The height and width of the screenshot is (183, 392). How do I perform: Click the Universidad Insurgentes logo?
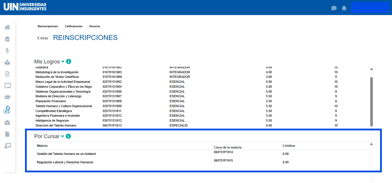tap(25, 7)
